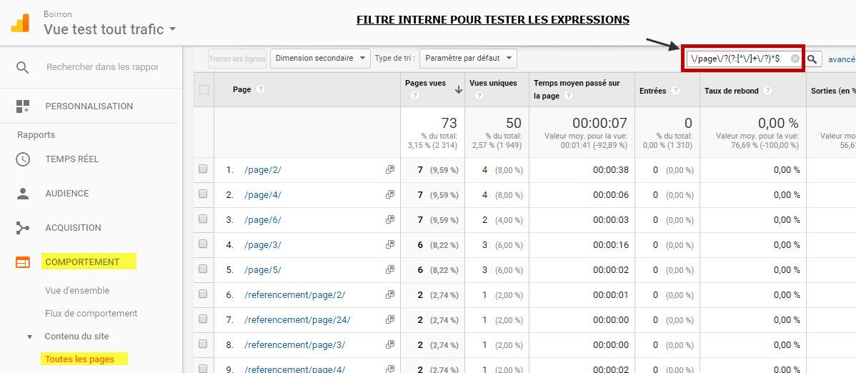Screen dimensions: 856x373
Task: Open the PERSONNALISATION section
Action: [x=89, y=106]
